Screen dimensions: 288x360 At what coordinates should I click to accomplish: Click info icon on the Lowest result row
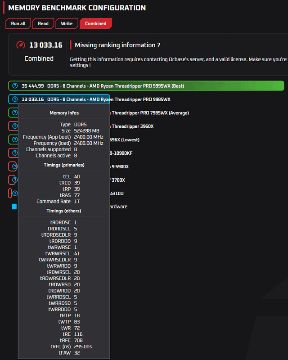coord(14,139)
